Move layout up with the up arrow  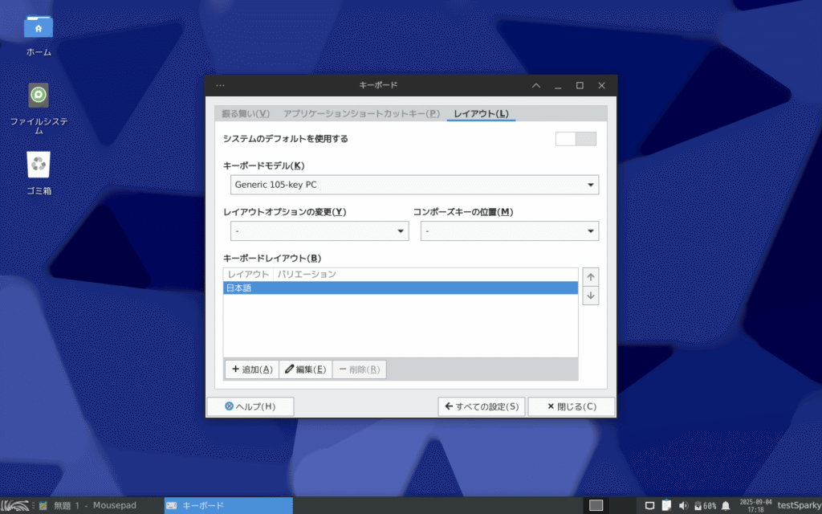tap(591, 277)
